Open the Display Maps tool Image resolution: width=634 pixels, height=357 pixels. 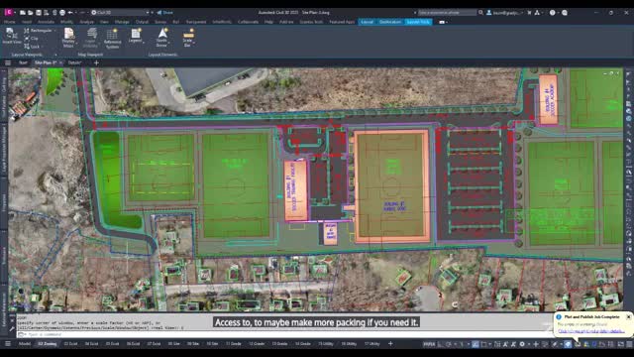point(68,38)
